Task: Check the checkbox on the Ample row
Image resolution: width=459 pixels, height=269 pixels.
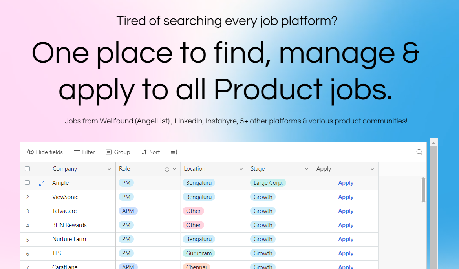Action: (x=27, y=182)
